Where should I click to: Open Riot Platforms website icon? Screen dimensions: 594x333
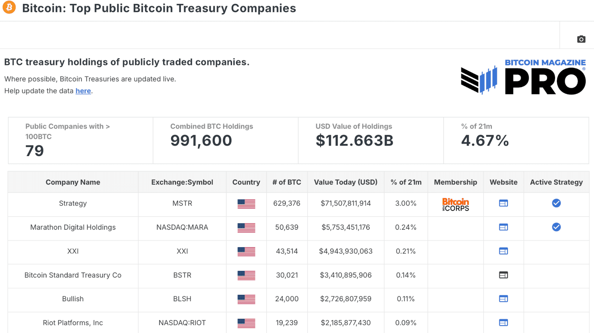tap(503, 323)
